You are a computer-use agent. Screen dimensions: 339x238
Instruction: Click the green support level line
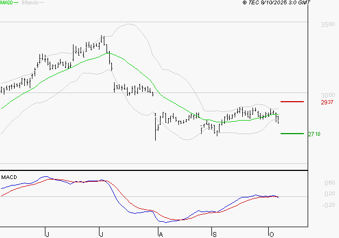click(292, 134)
